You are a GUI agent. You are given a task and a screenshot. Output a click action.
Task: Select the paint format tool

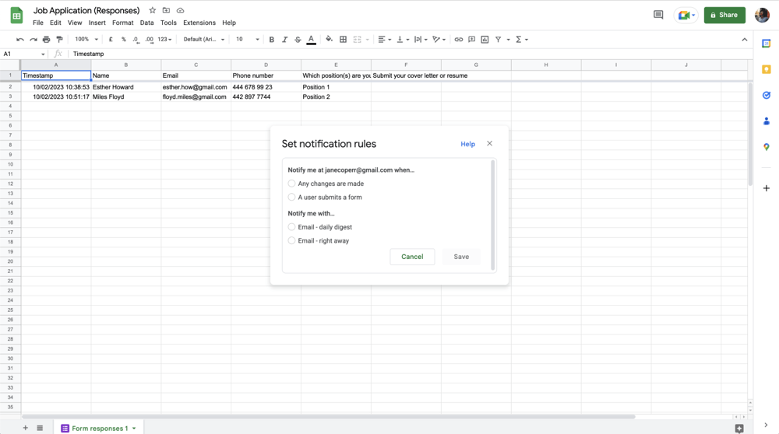click(x=59, y=40)
